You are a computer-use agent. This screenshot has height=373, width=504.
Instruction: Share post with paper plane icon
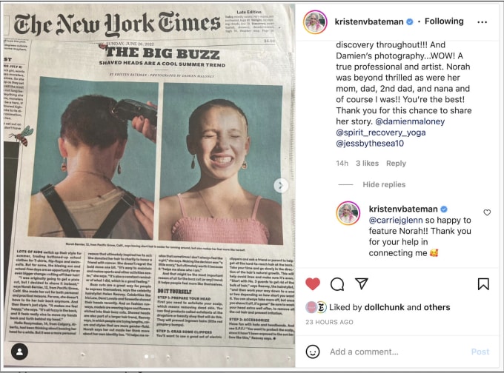click(362, 283)
